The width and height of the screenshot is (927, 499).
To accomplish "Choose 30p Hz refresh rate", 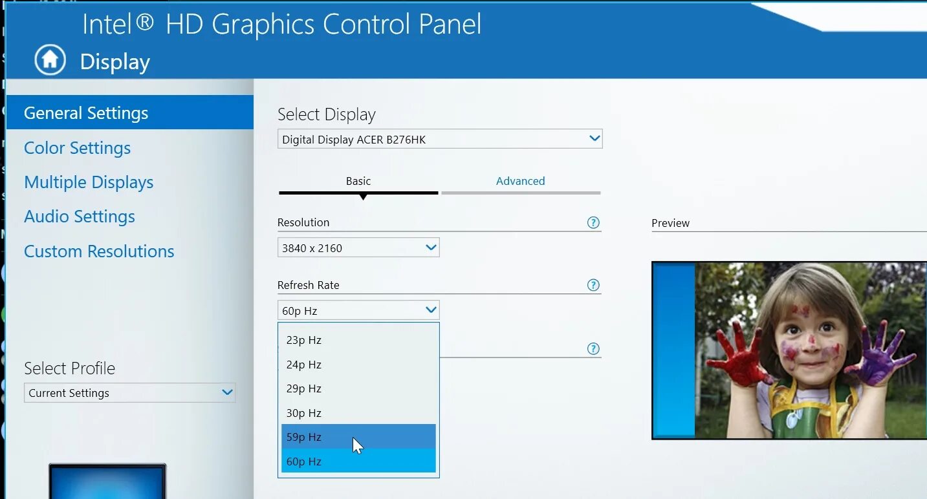I will click(358, 413).
